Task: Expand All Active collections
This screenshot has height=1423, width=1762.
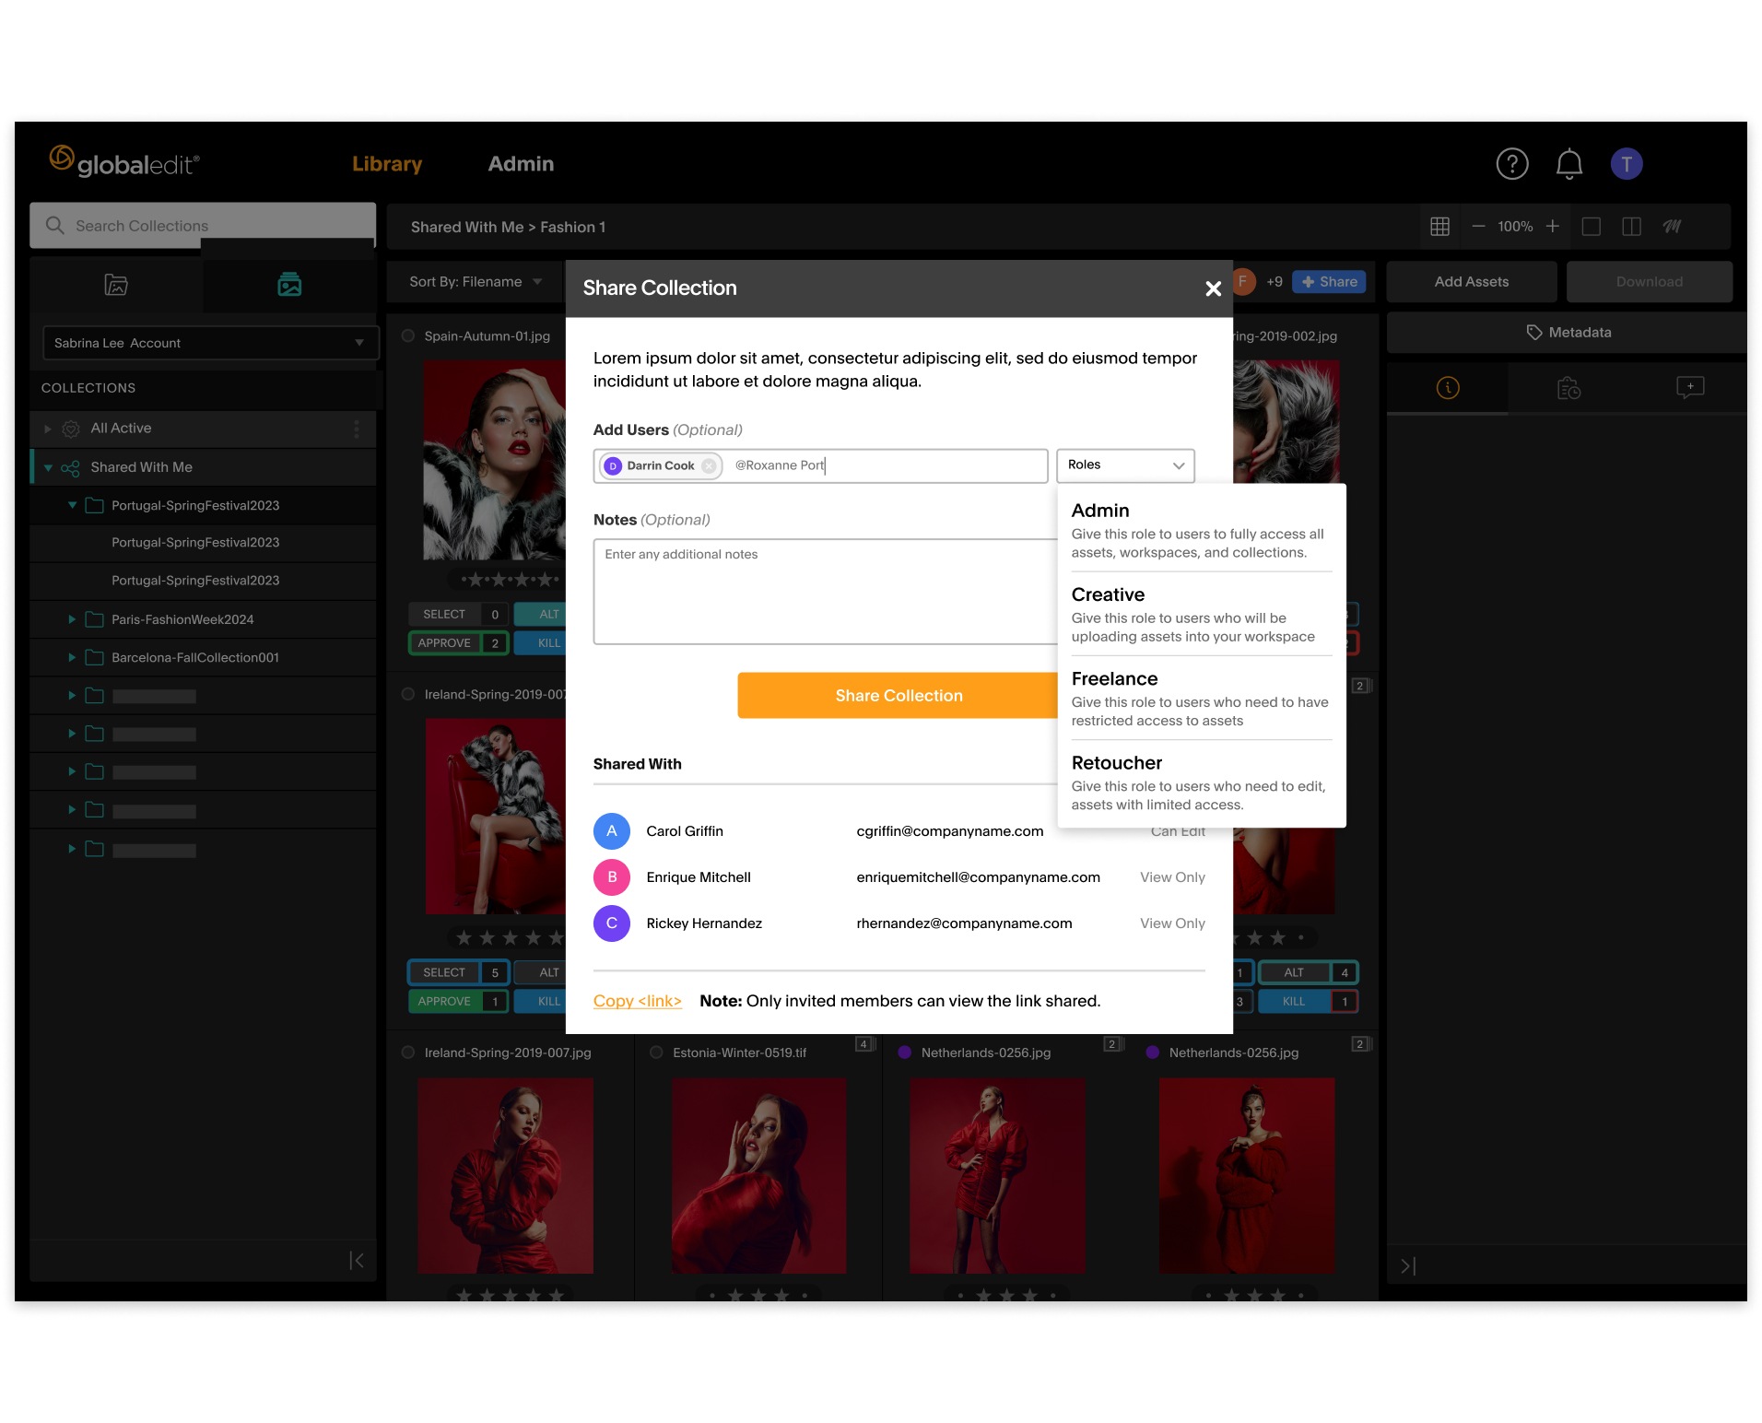Action: point(48,429)
